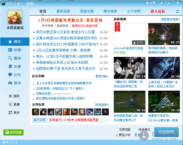Select the first free champion icon
183x145 pixels.
point(35,112)
